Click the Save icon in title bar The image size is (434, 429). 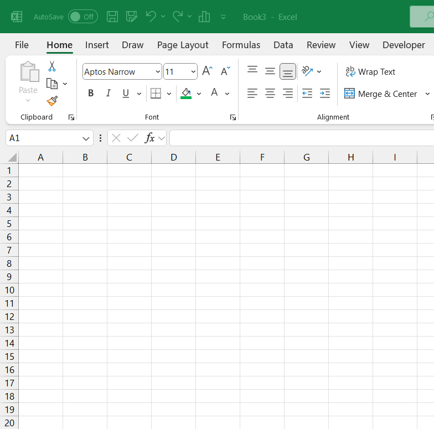[112, 17]
